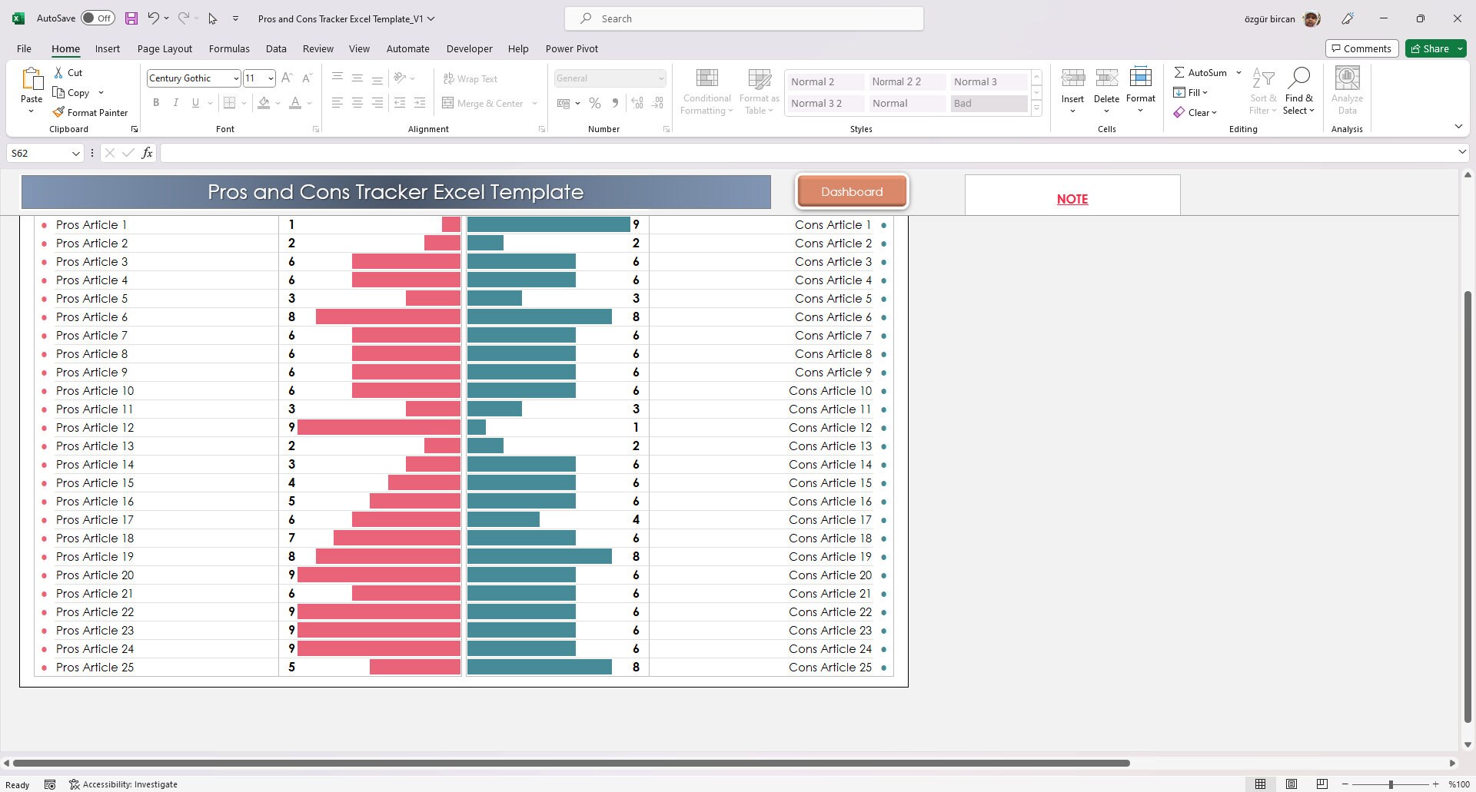Click the Analyze Data icon
Viewport: 1476px width, 792px height.
(x=1347, y=91)
